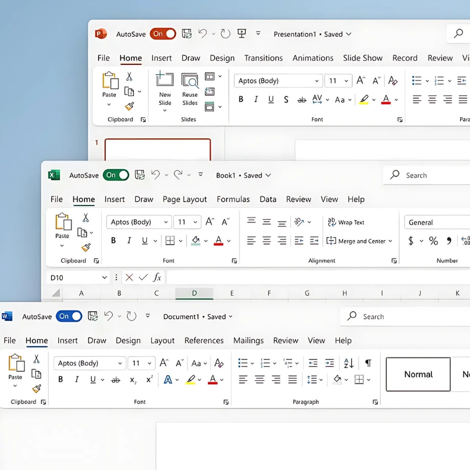Open the Slide Show tab in PowerPoint
Screen dimensions: 470x470
[363, 58]
